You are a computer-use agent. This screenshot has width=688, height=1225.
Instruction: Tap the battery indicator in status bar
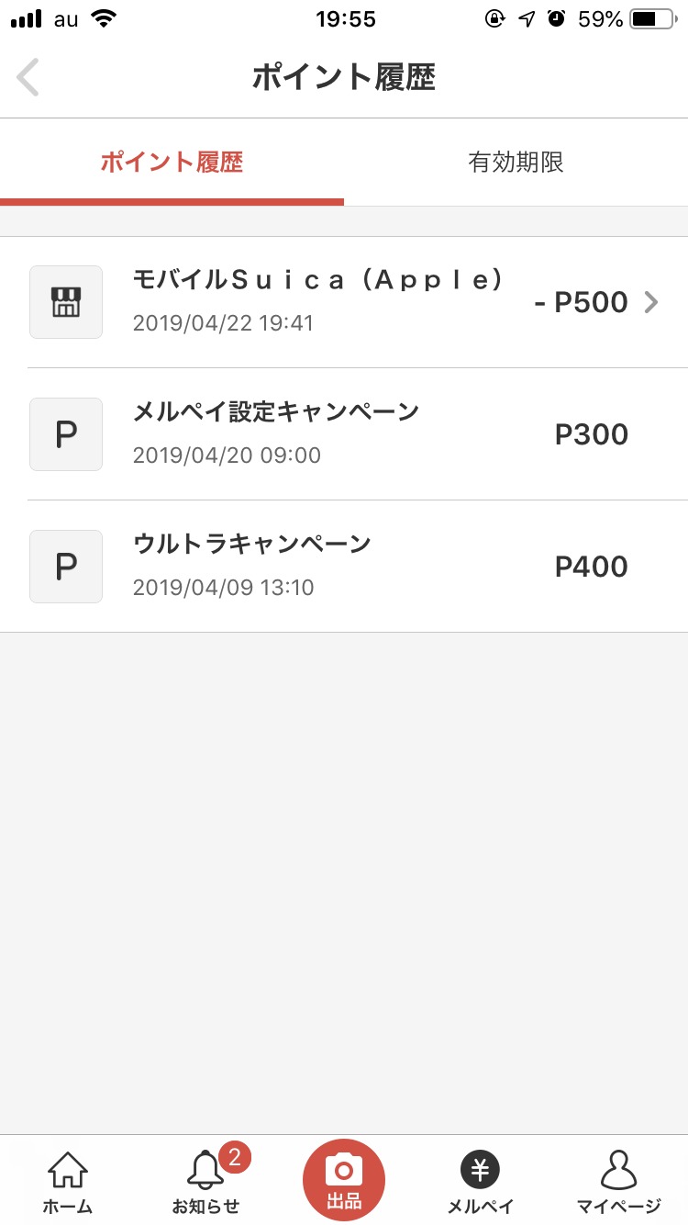tap(653, 19)
